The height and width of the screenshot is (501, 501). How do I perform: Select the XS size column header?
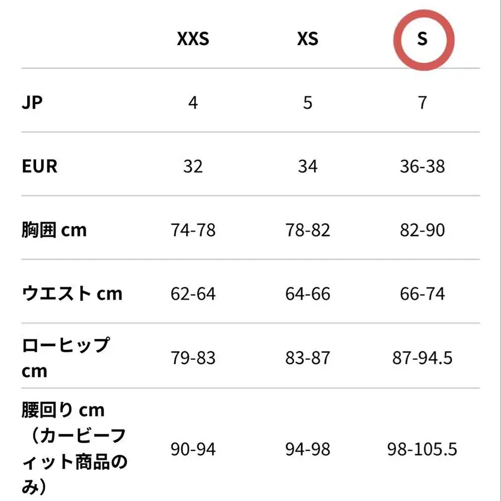click(x=307, y=40)
